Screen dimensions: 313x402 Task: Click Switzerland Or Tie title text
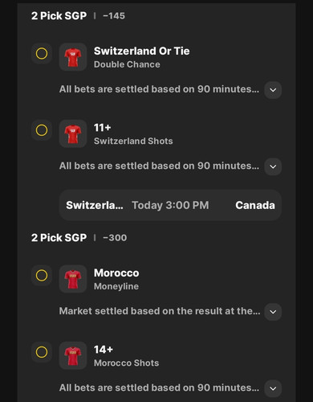click(x=142, y=51)
